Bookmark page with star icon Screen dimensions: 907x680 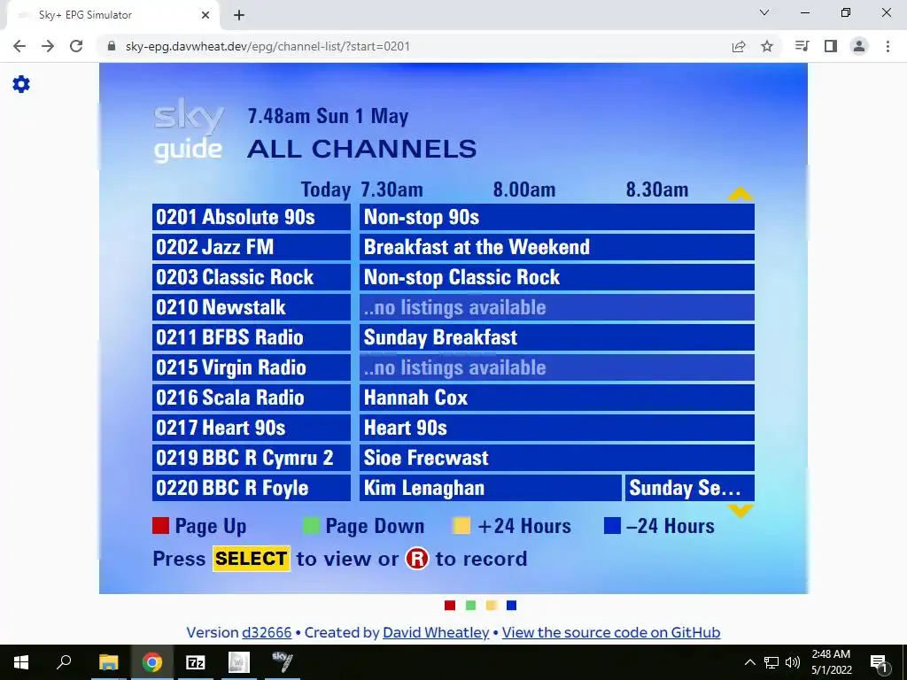click(767, 46)
